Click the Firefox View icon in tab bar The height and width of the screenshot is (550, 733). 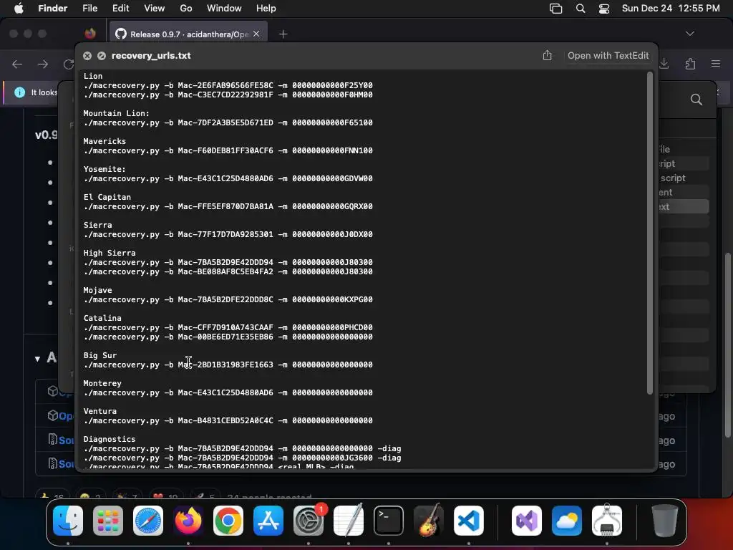[x=90, y=34]
